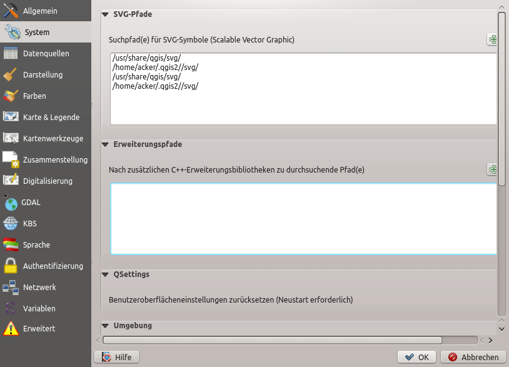Open the Sprache flag icon
This screenshot has height=367, width=509.
coord(11,244)
